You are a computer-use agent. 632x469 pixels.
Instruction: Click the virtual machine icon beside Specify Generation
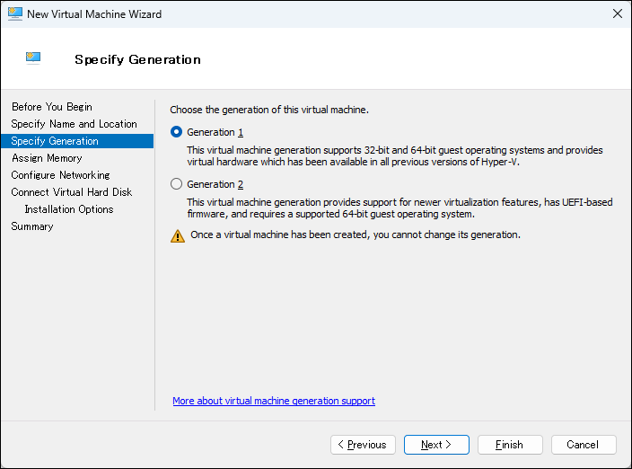[33, 59]
